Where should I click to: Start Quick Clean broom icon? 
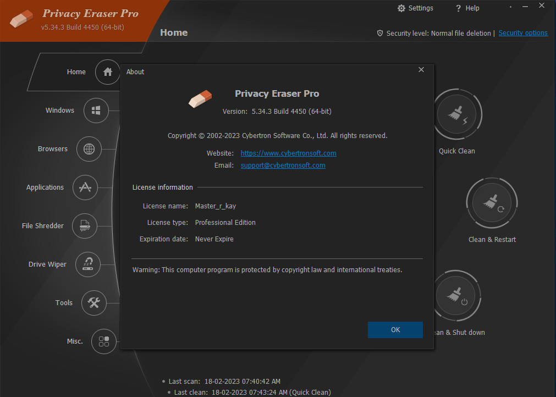[456, 114]
